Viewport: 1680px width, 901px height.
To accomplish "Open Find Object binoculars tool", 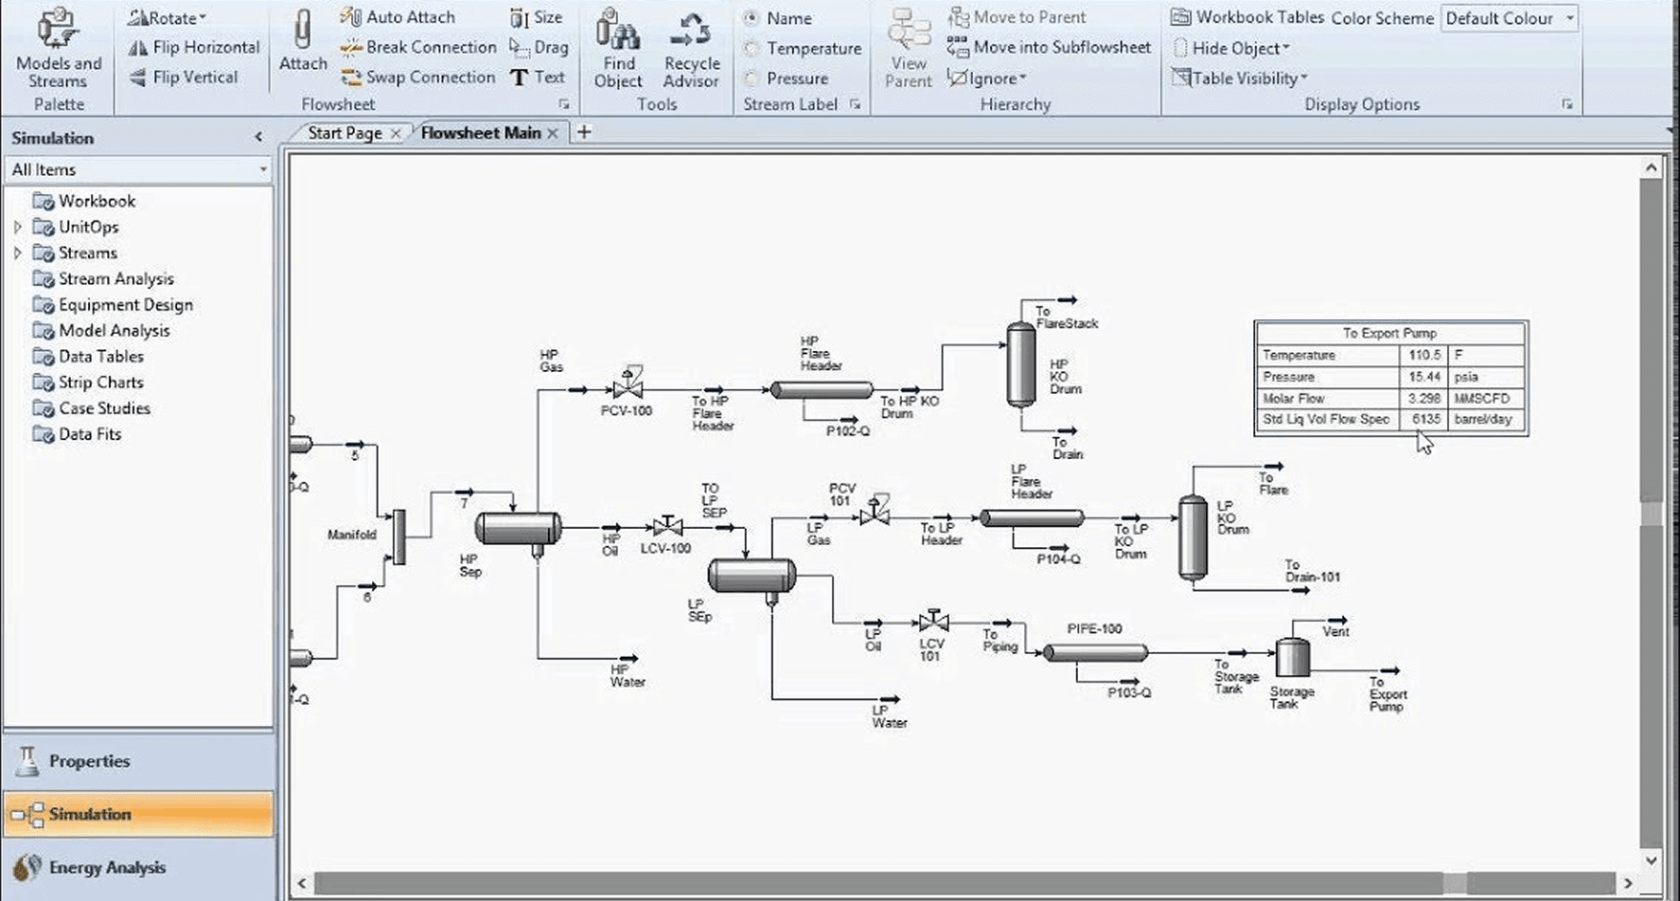I will pos(618,47).
